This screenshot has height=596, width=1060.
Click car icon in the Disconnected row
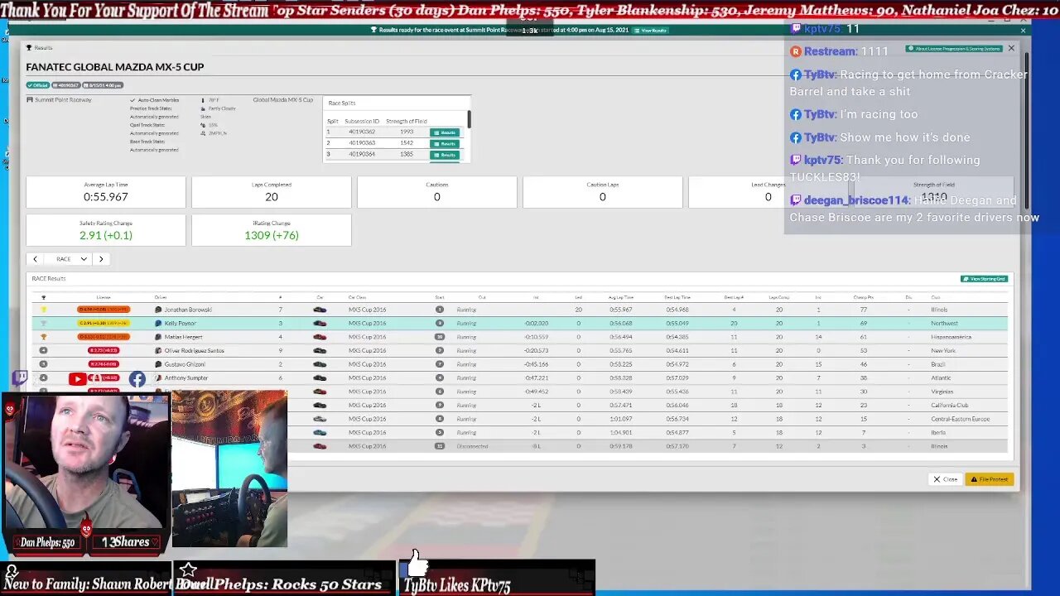(320, 446)
